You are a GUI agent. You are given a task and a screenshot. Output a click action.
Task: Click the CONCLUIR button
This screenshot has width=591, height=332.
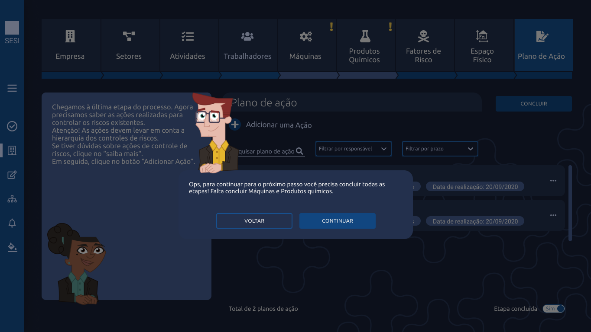(534, 104)
